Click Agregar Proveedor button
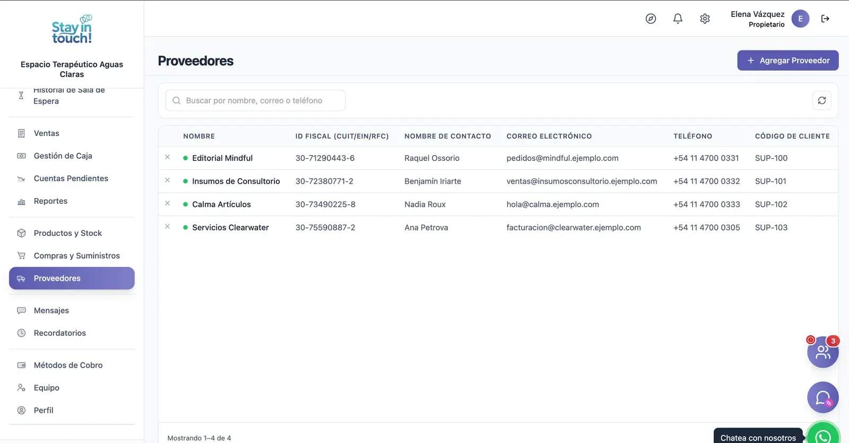Viewport: 849px width, 443px height. (788, 61)
